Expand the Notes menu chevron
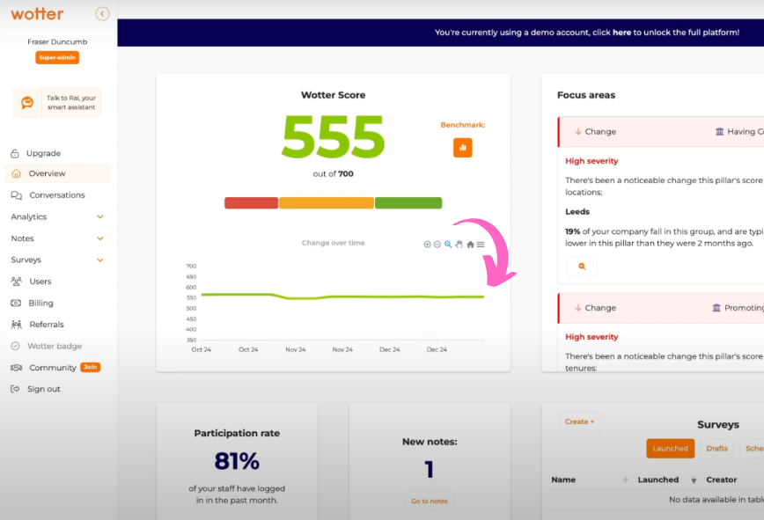Screen dimensions: 764x520 click(99, 238)
